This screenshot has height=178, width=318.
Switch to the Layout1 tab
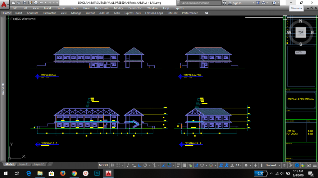(x=24, y=164)
